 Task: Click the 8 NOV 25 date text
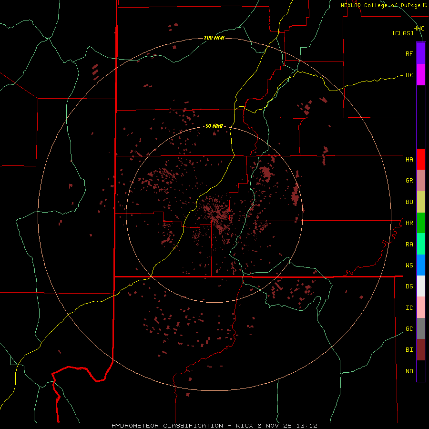pos(275,426)
